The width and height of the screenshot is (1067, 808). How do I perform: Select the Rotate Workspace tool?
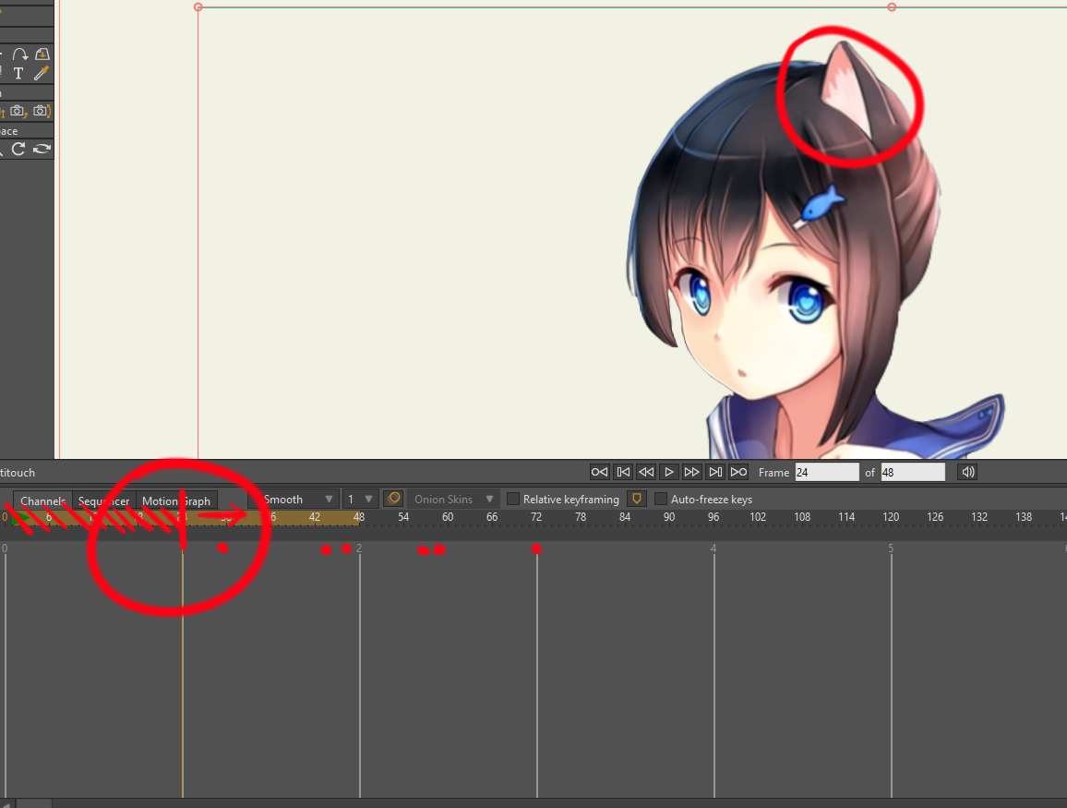(18, 149)
